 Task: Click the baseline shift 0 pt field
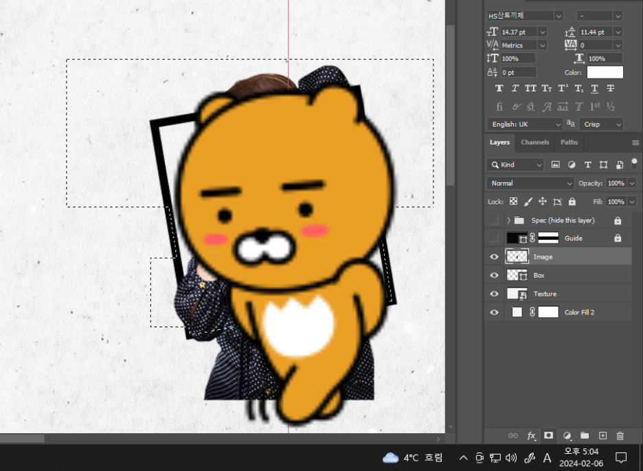[519, 72]
